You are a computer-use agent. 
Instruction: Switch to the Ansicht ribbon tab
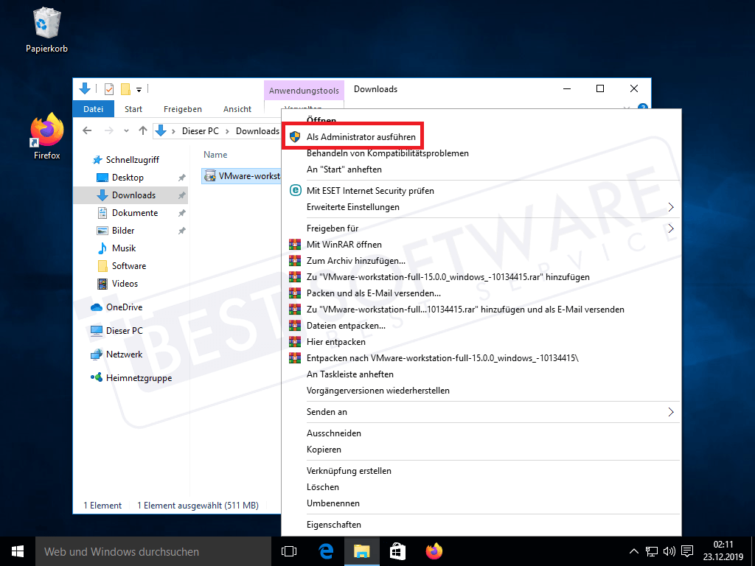tap(237, 108)
